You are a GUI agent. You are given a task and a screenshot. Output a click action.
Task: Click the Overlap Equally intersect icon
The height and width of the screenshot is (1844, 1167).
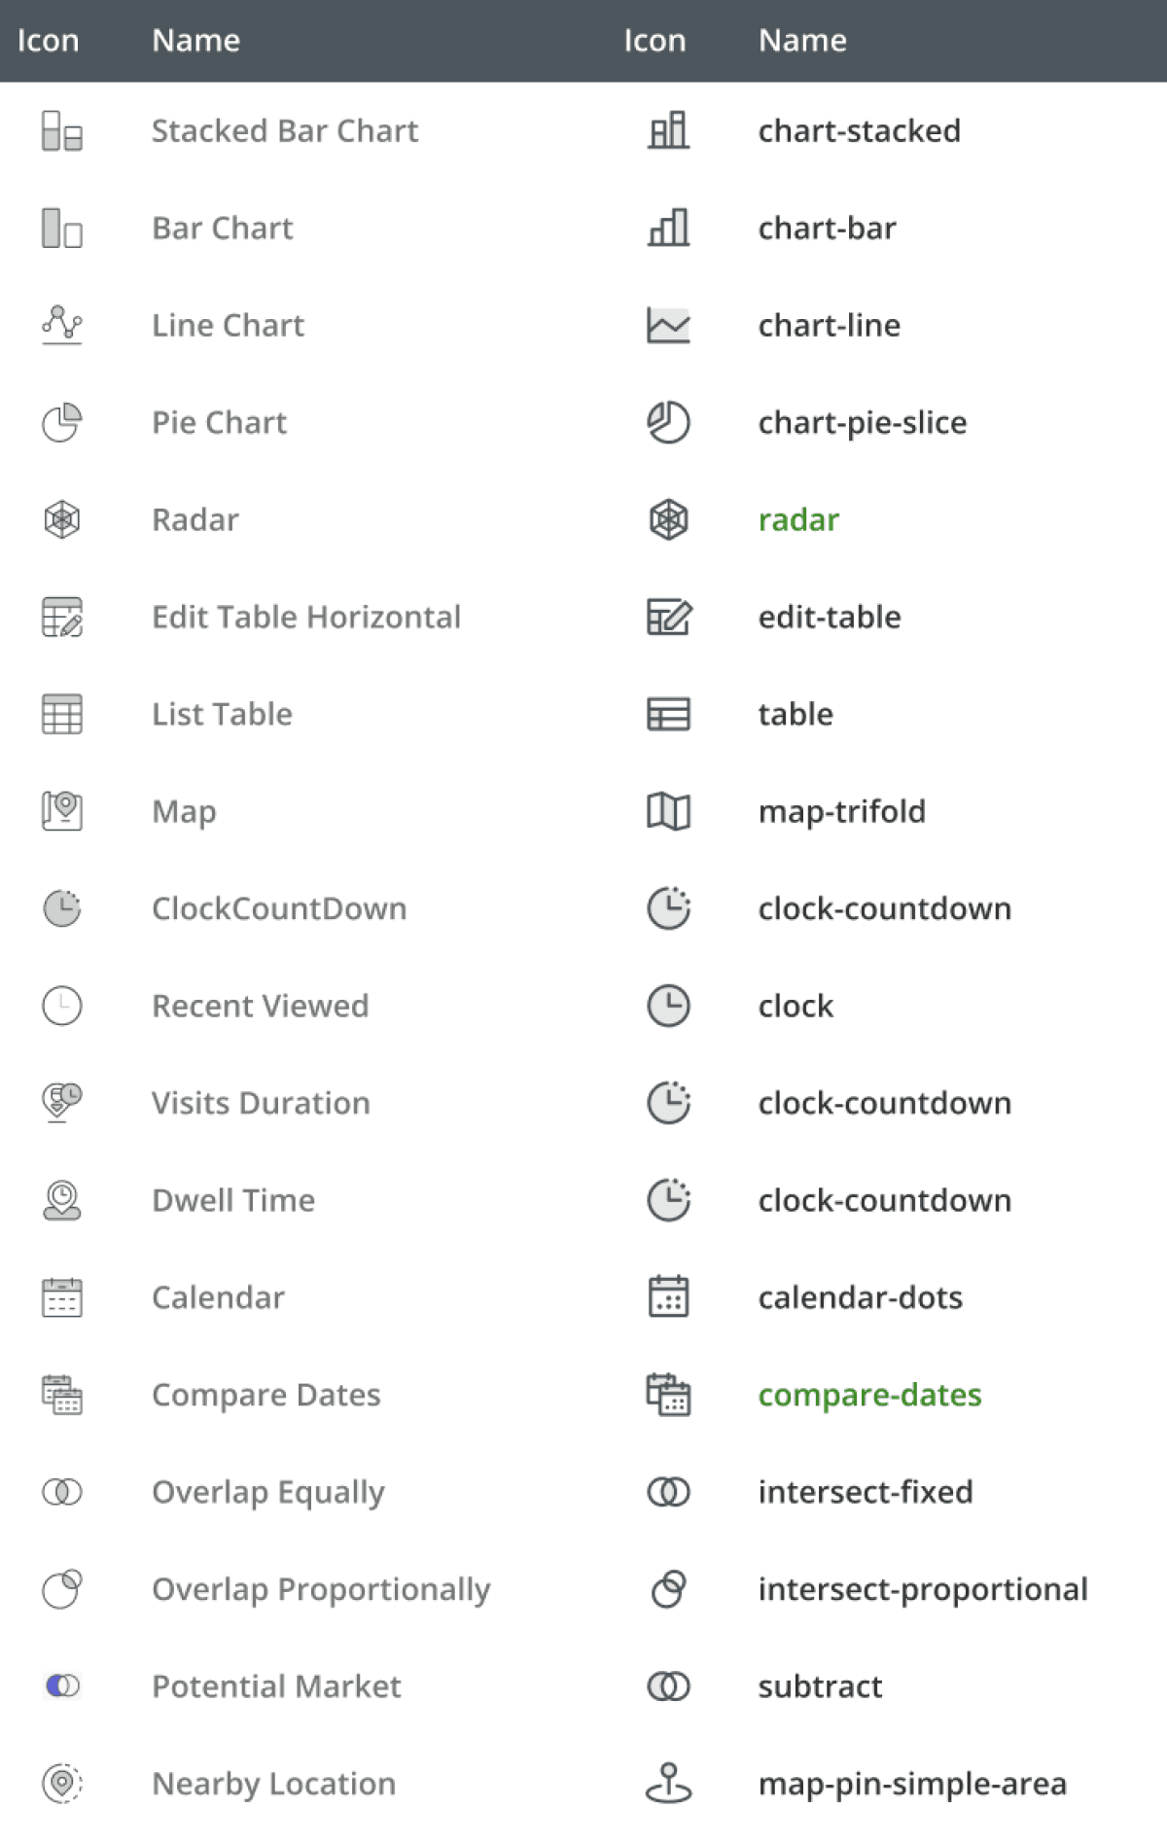click(61, 1491)
